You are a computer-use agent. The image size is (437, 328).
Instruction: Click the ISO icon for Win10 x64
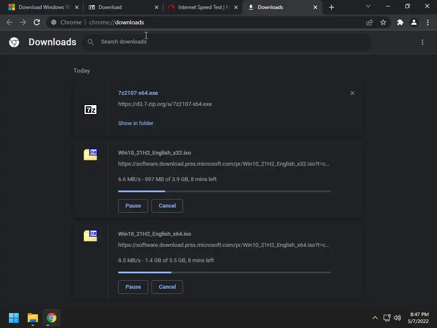click(90, 236)
